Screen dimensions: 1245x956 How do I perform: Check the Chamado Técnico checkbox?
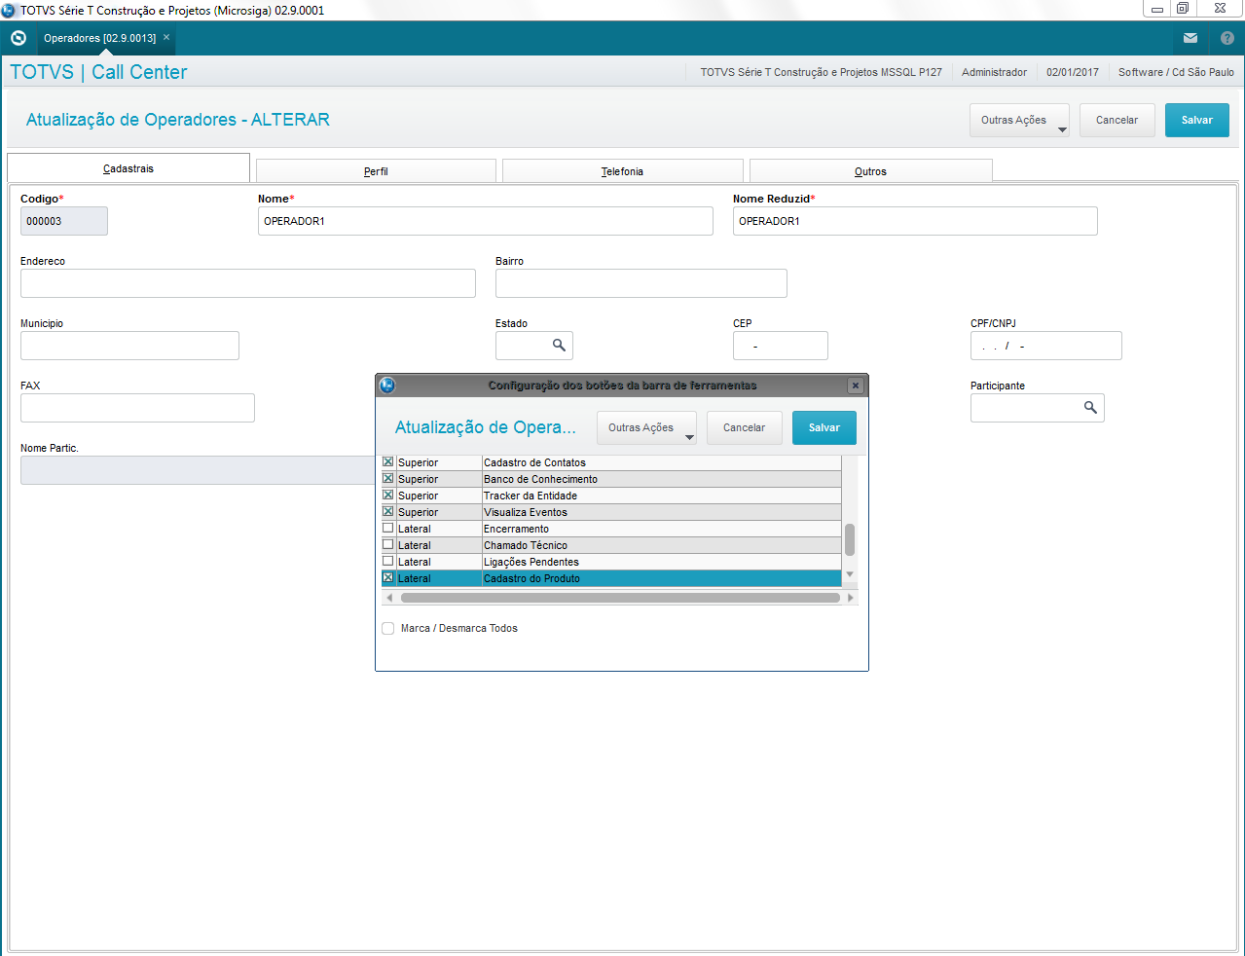coord(388,544)
